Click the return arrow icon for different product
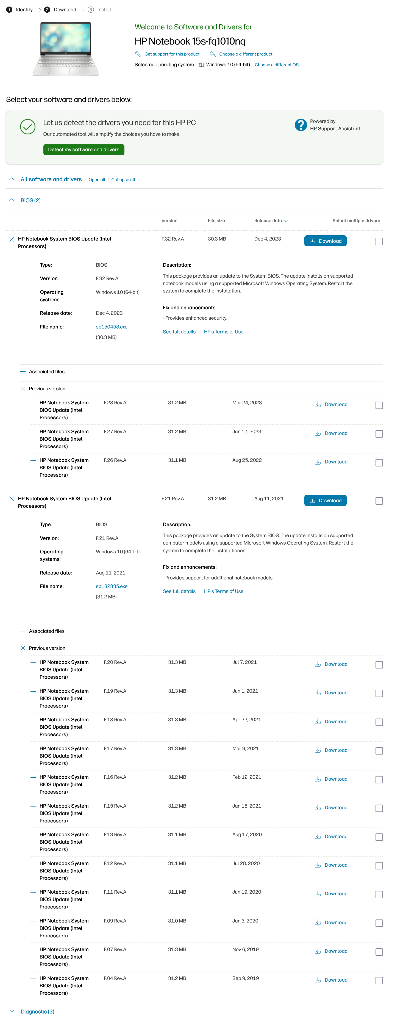The width and height of the screenshot is (406, 1022). pos(213,54)
